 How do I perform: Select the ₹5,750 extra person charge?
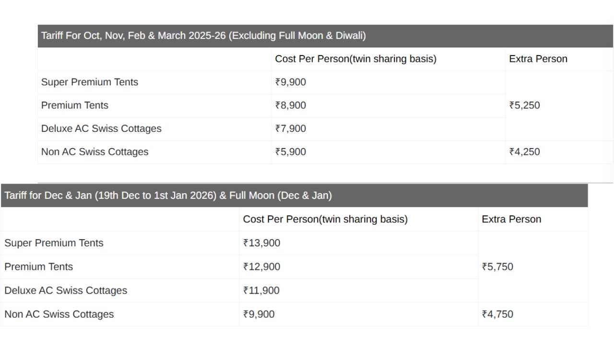(x=497, y=267)
